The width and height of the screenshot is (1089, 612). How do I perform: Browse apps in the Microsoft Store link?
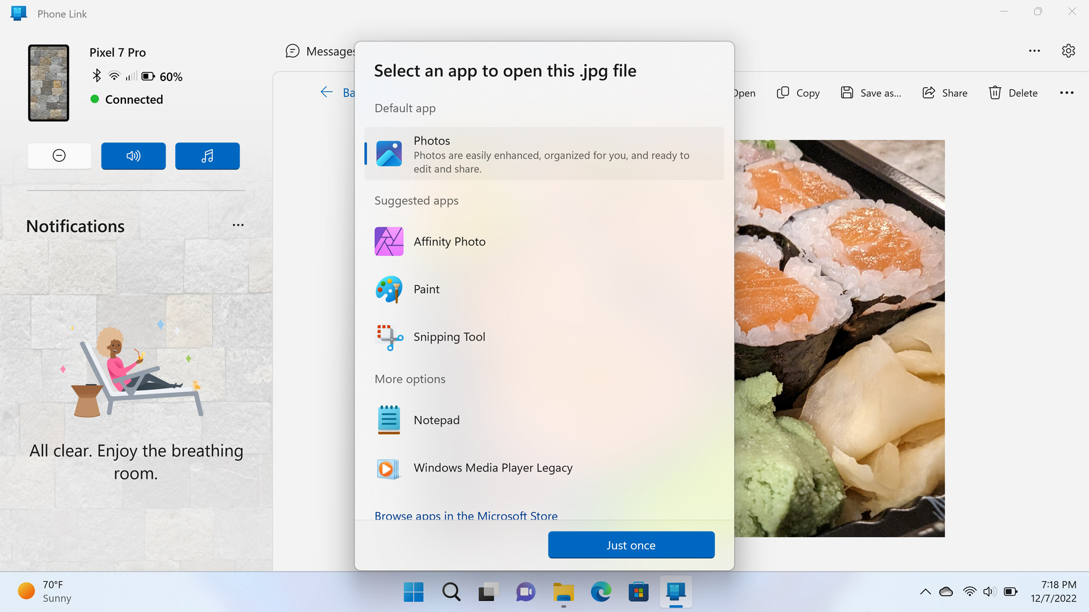coord(466,515)
